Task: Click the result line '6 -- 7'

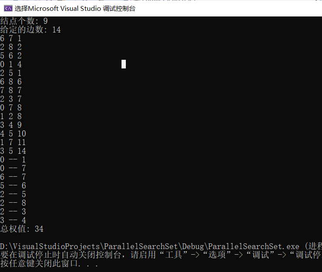Action: (13, 177)
